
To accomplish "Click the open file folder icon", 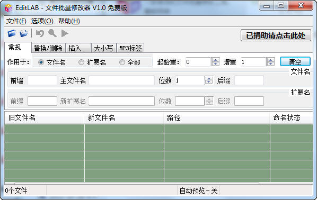I will coord(12,33).
